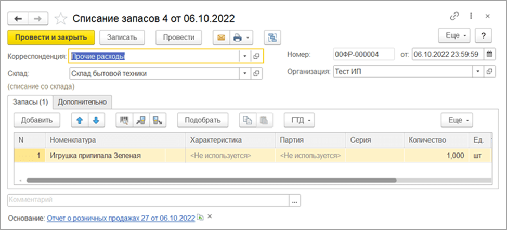The image size is (507, 230).
Task: Click the Количество column header
Action: click(x=436, y=140)
